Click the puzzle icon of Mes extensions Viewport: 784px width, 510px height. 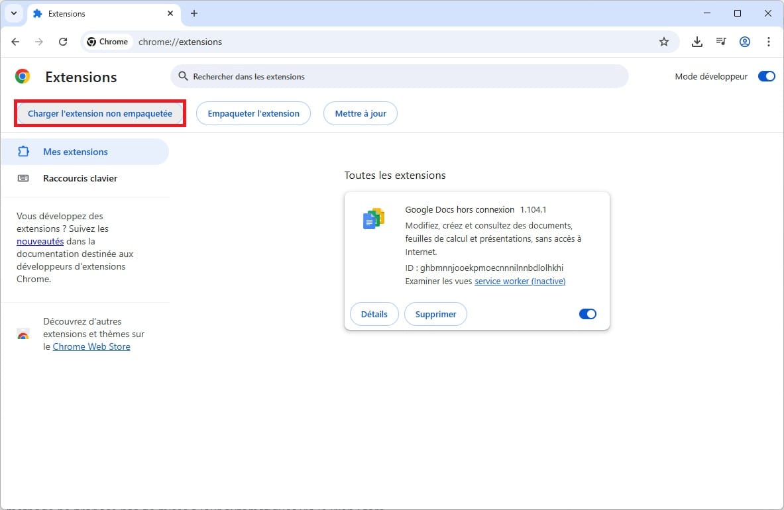point(23,152)
